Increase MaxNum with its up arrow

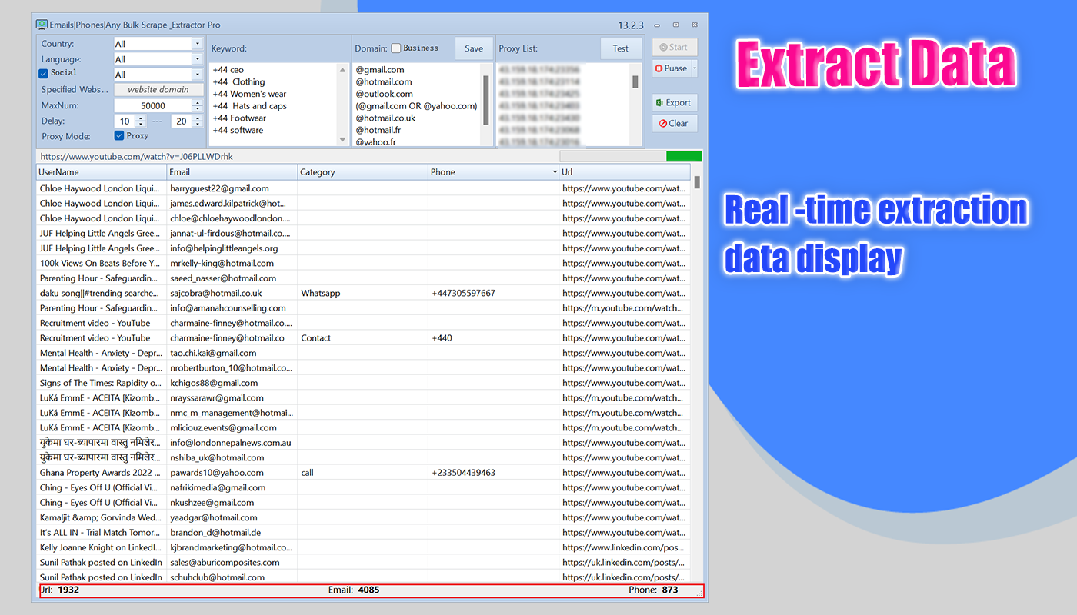point(197,103)
